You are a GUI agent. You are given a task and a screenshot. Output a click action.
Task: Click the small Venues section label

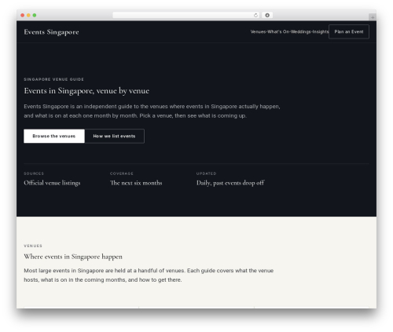[33, 246]
